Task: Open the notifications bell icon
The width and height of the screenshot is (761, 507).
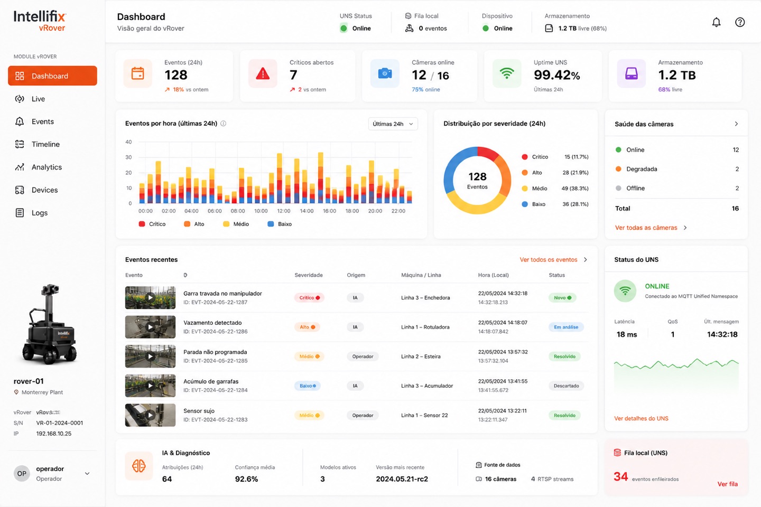Action: click(x=716, y=22)
